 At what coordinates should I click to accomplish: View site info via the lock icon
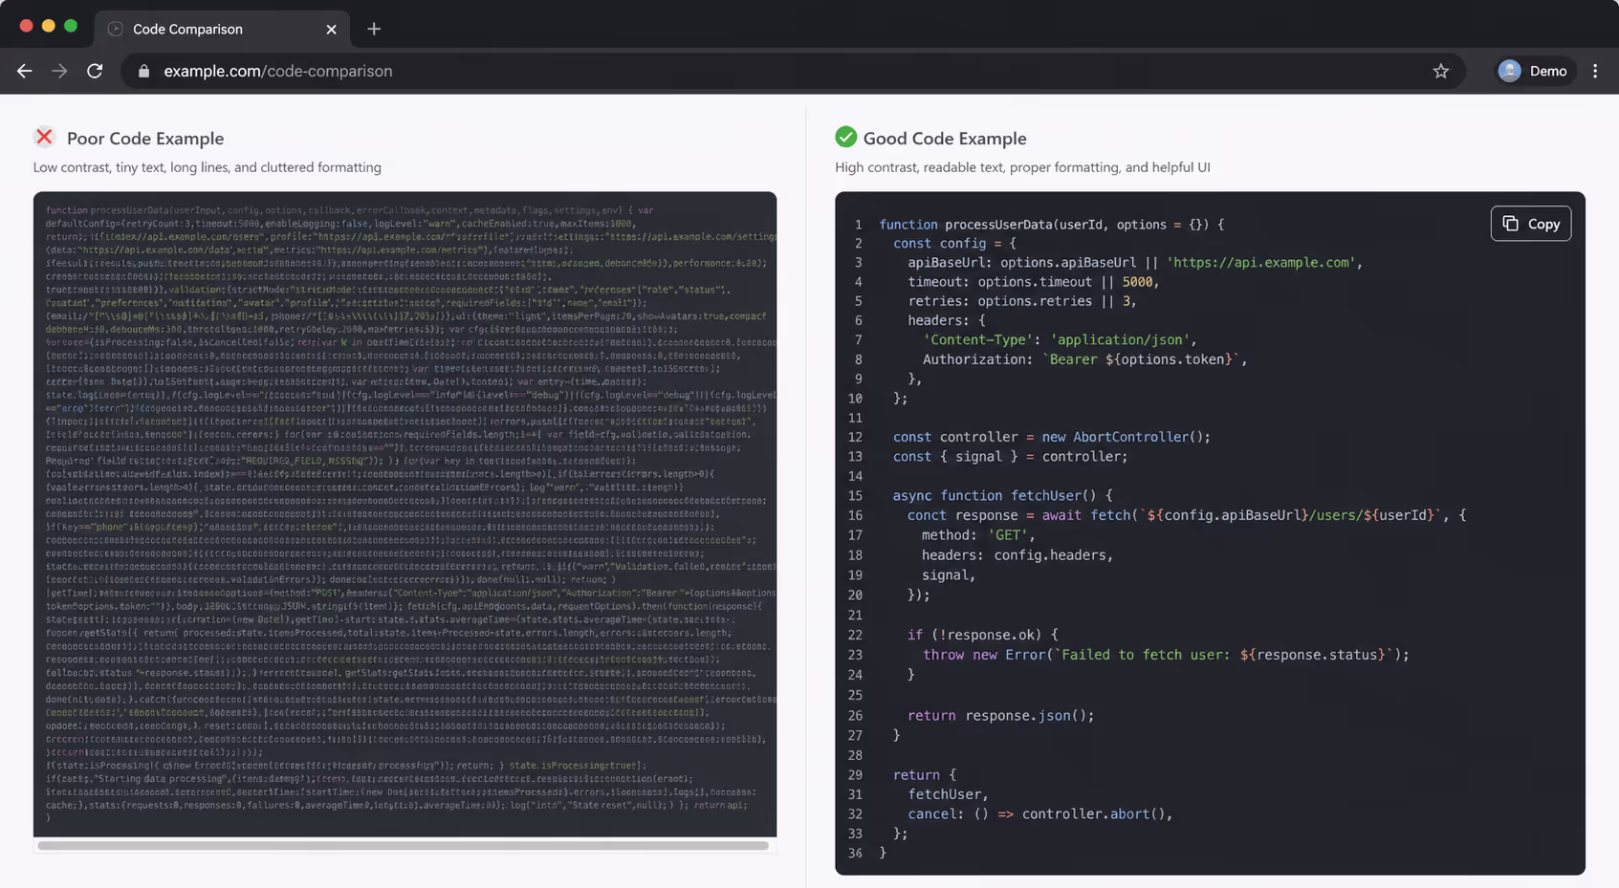click(144, 71)
